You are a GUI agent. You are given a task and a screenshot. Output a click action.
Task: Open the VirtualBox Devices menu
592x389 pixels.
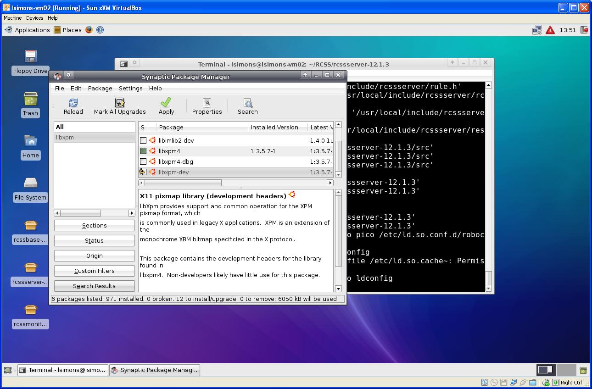pos(34,18)
